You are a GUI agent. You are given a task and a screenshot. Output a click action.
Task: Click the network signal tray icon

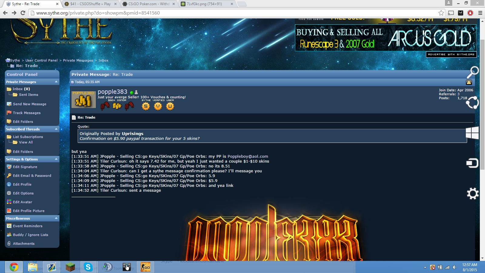[x=447, y=267]
